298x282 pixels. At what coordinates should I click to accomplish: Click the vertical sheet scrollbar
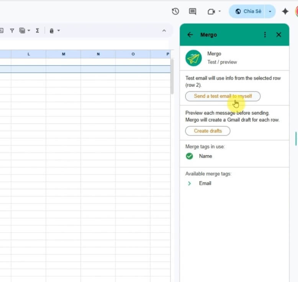172,77
